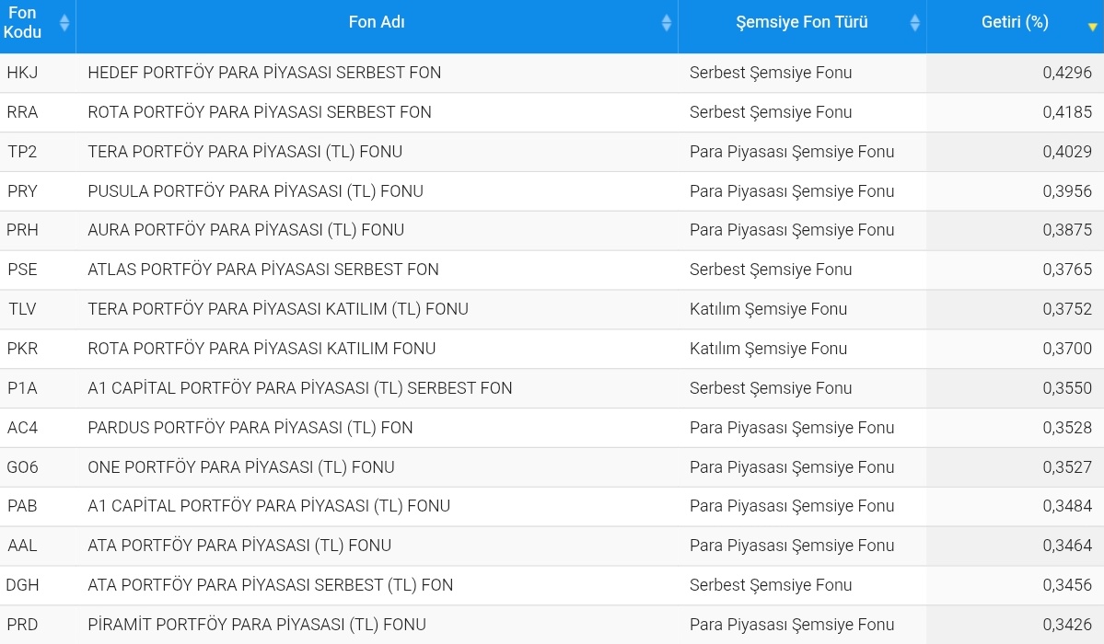Click return value 0,3956
Image resolution: width=1104 pixels, height=644 pixels.
[x=1067, y=190]
